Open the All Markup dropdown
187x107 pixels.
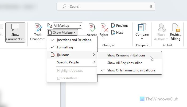coord(67,26)
